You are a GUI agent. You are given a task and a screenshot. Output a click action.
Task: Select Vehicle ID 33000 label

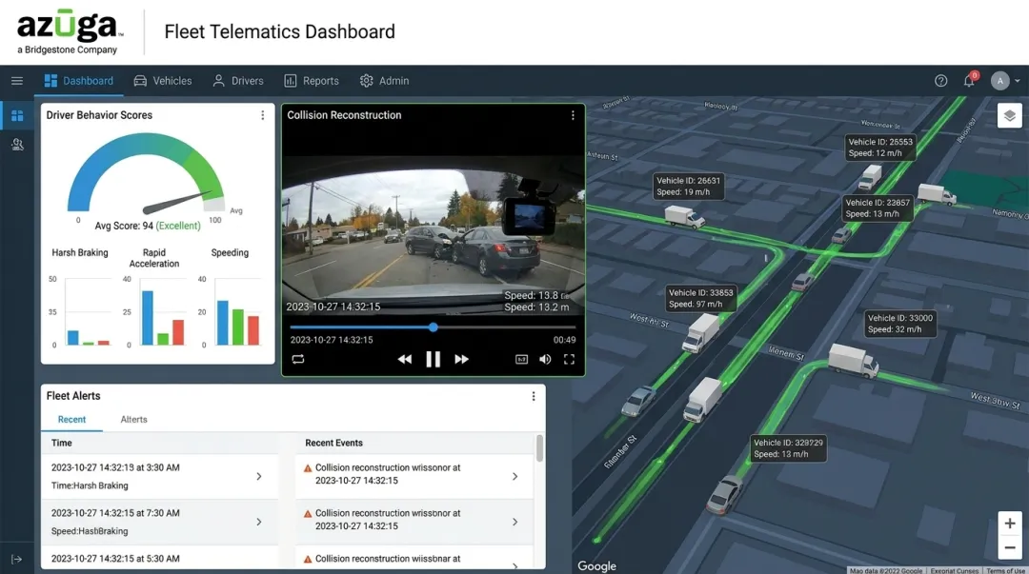(x=899, y=324)
